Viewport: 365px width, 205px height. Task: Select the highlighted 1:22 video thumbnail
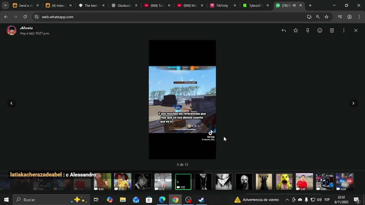click(x=183, y=182)
